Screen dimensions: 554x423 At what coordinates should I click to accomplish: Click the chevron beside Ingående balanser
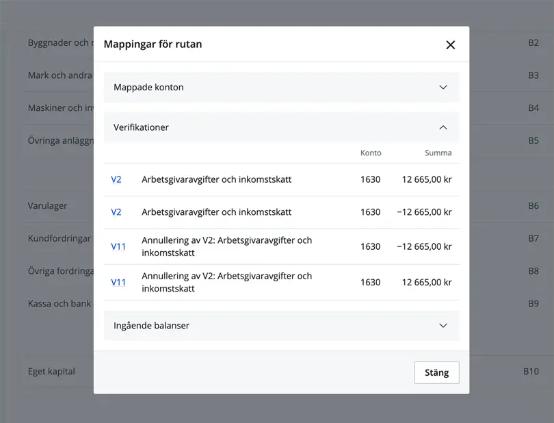(x=443, y=326)
